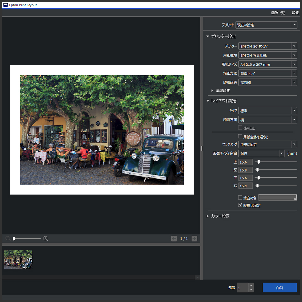Open the プリンター dropdown EPSON SC-PX1V
Image resolution: width=302 pixels, height=302 pixels.
(x=267, y=46)
